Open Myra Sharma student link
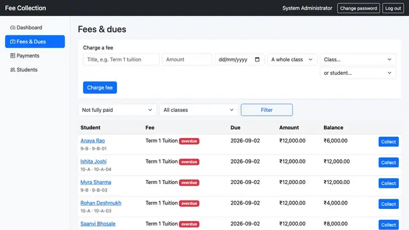409x230 pixels. pos(96,182)
